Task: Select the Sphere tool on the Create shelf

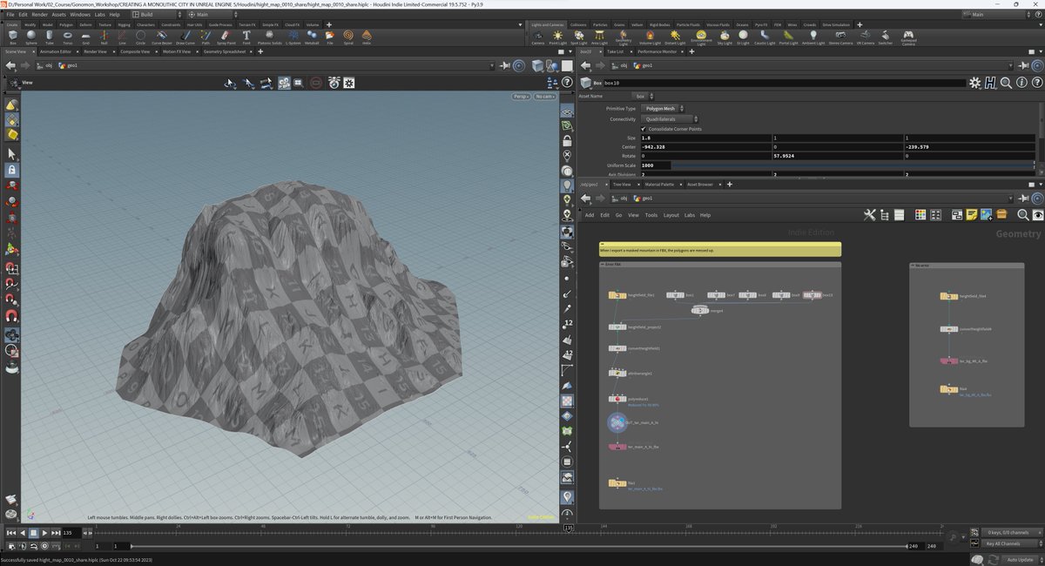Action: [x=31, y=37]
